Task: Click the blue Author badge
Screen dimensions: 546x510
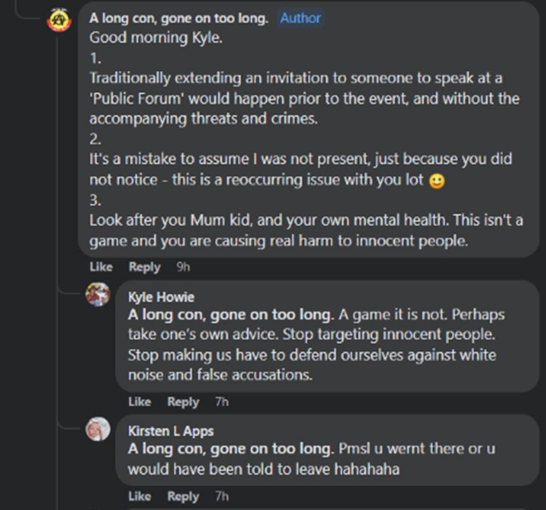Action: (x=301, y=18)
